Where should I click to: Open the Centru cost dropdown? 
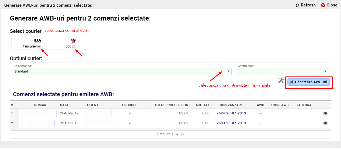tap(283, 71)
